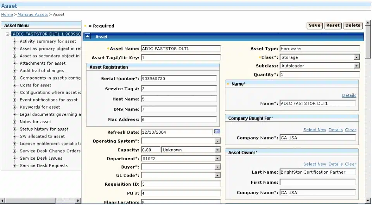The image size is (372, 205).
Task: Open Details in Asset Owner panel
Action: [x=336, y=164]
